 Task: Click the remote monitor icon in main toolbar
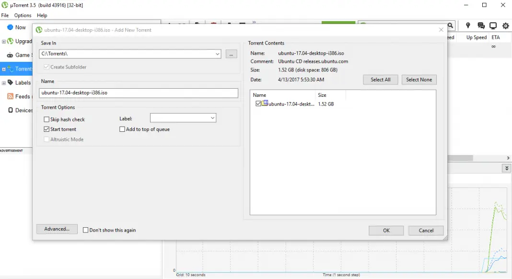click(493, 25)
